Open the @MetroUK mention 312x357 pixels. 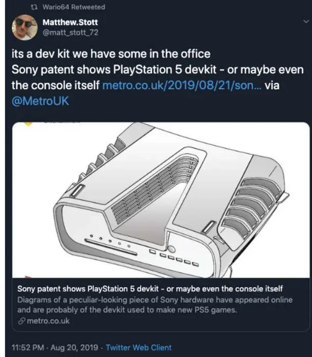(x=40, y=101)
